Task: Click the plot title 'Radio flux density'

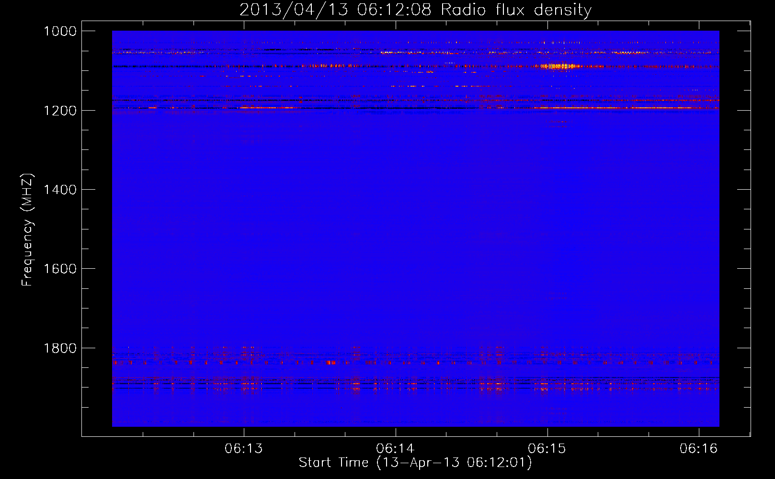Action: coord(516,10)
